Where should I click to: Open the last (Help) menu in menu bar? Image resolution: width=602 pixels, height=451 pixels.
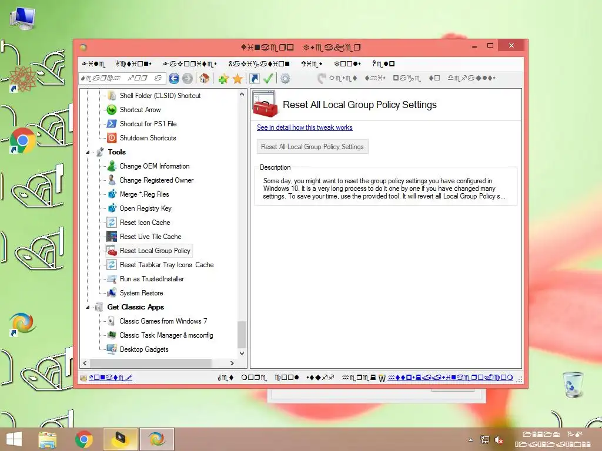pos(383,63)
